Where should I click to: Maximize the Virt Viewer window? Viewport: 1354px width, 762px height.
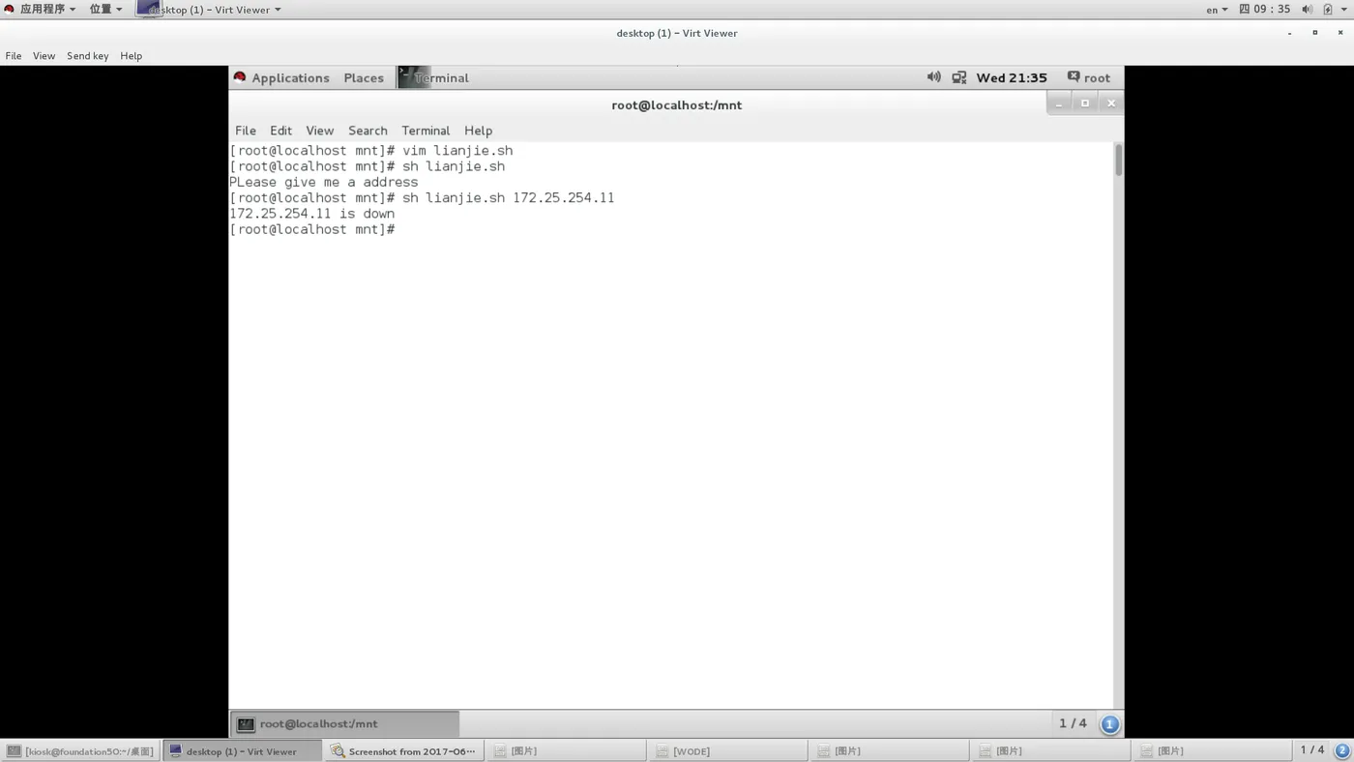1314,33
